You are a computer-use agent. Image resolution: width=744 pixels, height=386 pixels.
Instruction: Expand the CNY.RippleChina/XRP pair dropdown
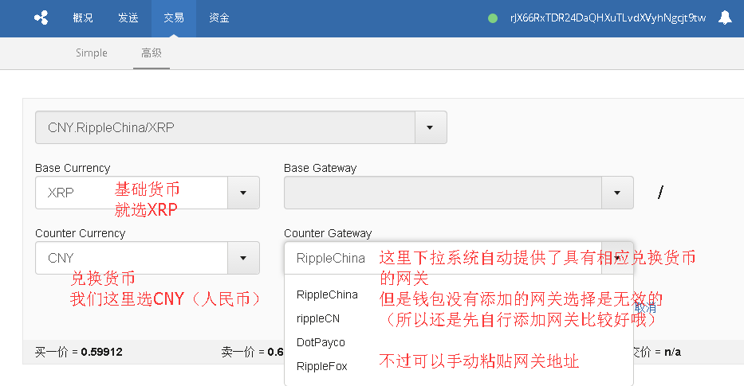(431, 127)
